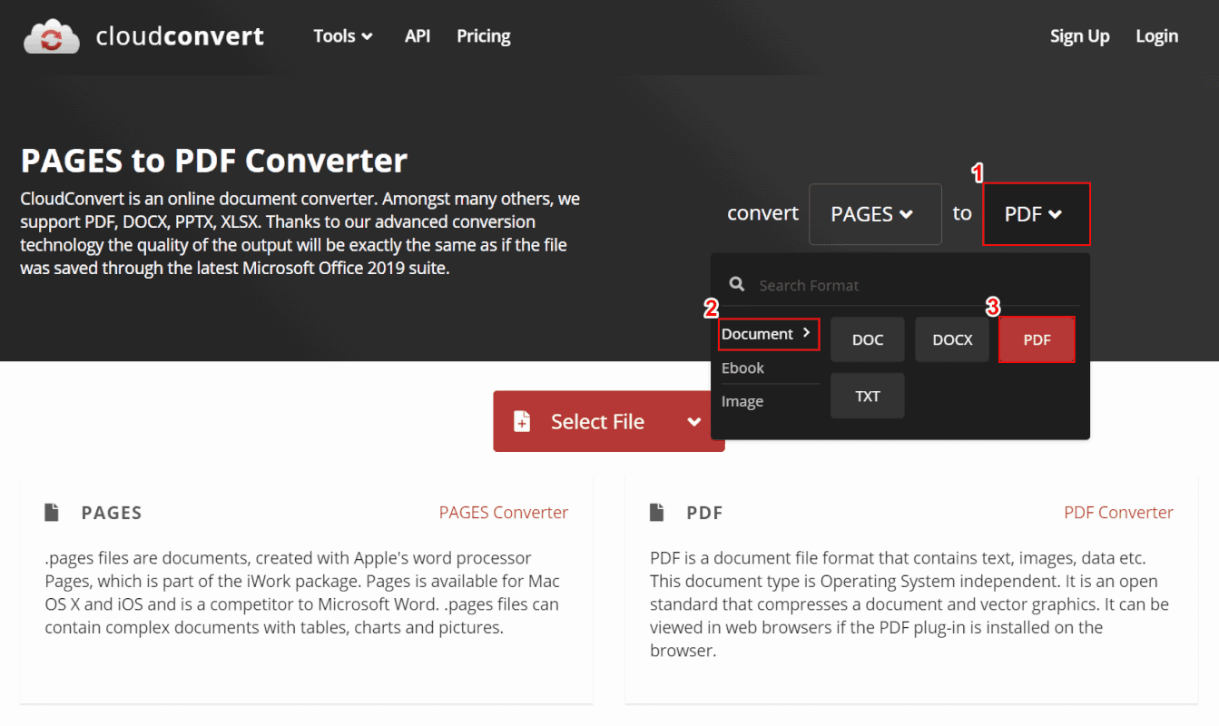Click the 'PAGES to PDF Converter' heading
The width and height of the screenshot is (1219, 726).
click(214, 161)
